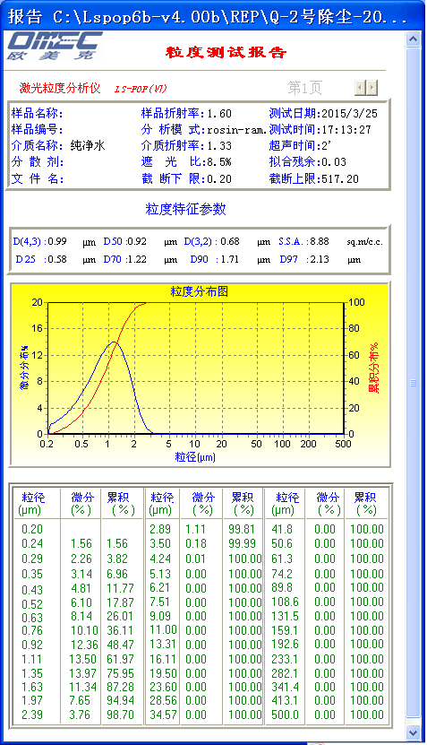Click the 激光粒度分析仪 instrument label

click(60, 88)
